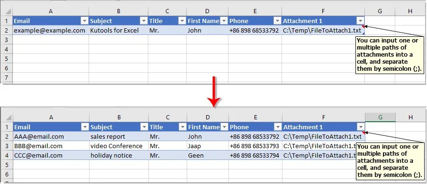Select row 2 header in top sheet

[7, 31]
